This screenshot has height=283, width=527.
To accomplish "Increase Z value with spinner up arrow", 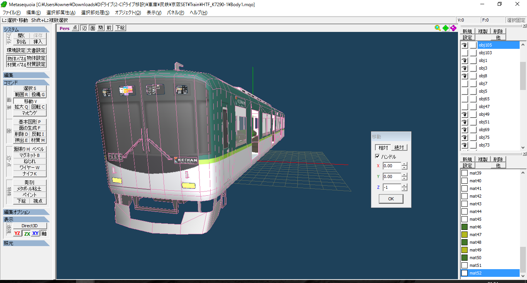I will 404,186.
